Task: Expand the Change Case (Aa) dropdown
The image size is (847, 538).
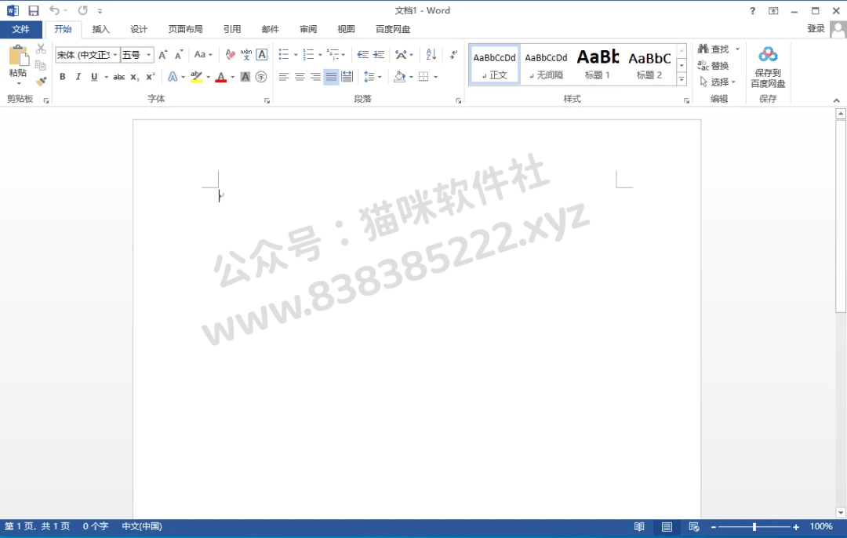Action: (203, 55)
